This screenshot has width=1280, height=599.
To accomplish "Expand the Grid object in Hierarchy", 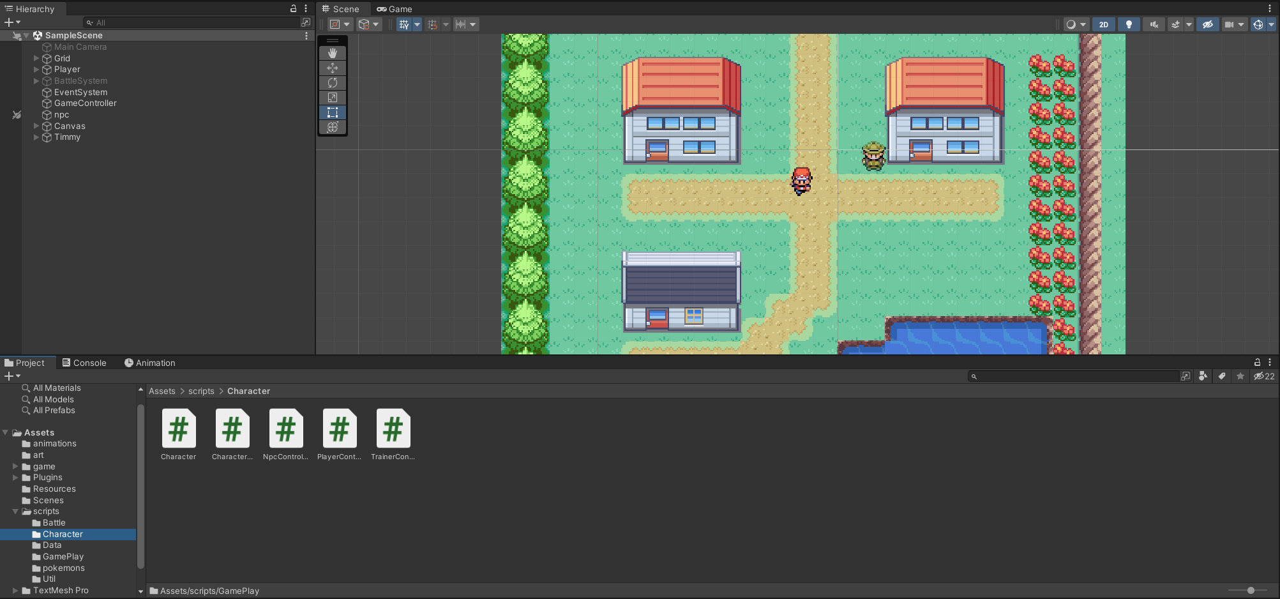I will [x=36, y=58].
